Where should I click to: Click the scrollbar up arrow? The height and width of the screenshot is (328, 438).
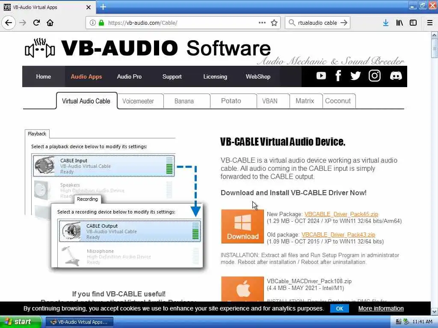(434, 35)
